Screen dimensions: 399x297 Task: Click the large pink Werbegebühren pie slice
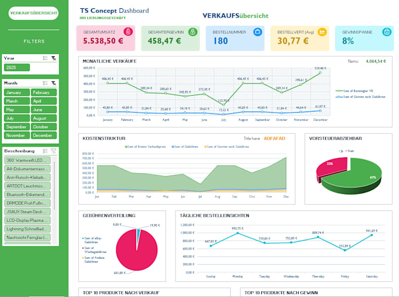(137, 252)
